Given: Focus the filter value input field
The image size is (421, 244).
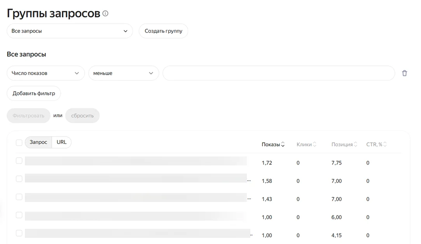Looking at the screenshot, I should pyautogui.click(x=278, y=73).
